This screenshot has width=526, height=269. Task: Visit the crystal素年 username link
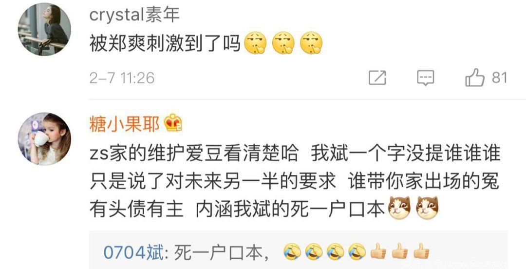point(134,15)
